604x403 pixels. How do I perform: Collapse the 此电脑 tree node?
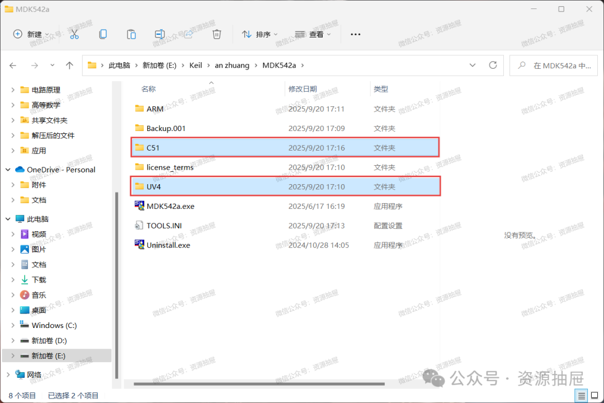pyautogui.click(x=8, y=219)
